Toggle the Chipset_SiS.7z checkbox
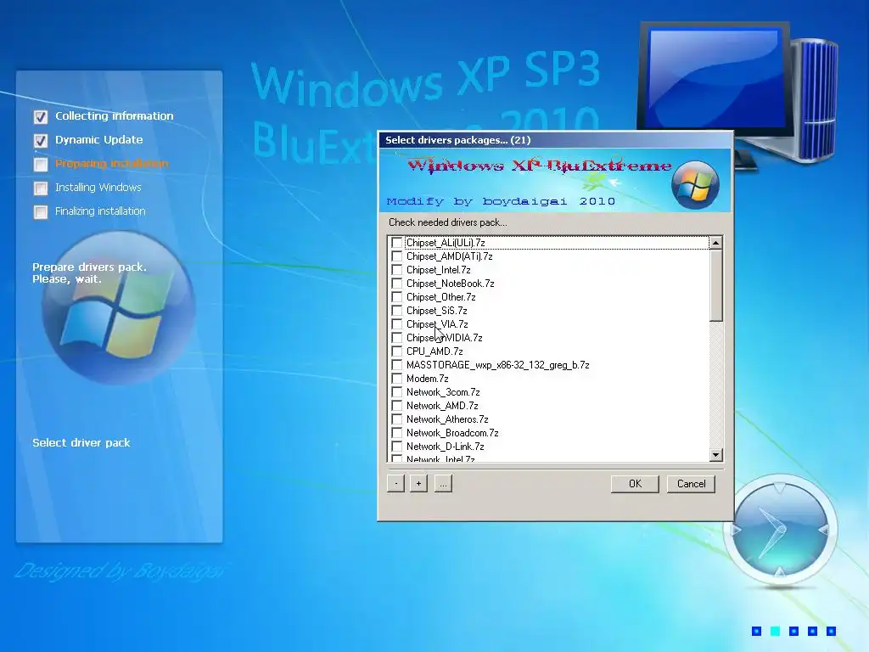Image resolution: width=869 pixels, height=652 pixels. point(397,311)
